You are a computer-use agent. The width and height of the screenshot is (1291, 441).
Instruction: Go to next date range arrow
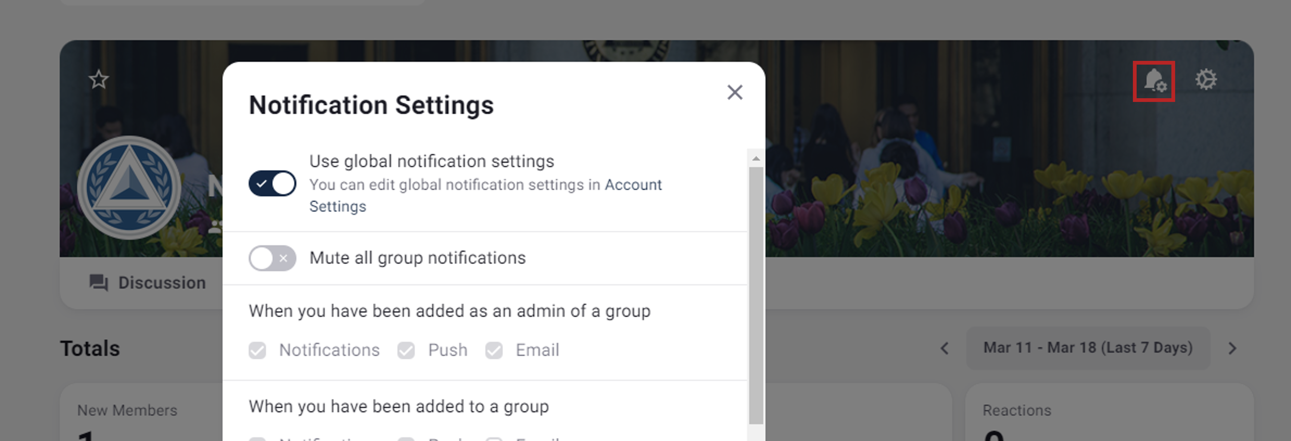point(1232,348)
